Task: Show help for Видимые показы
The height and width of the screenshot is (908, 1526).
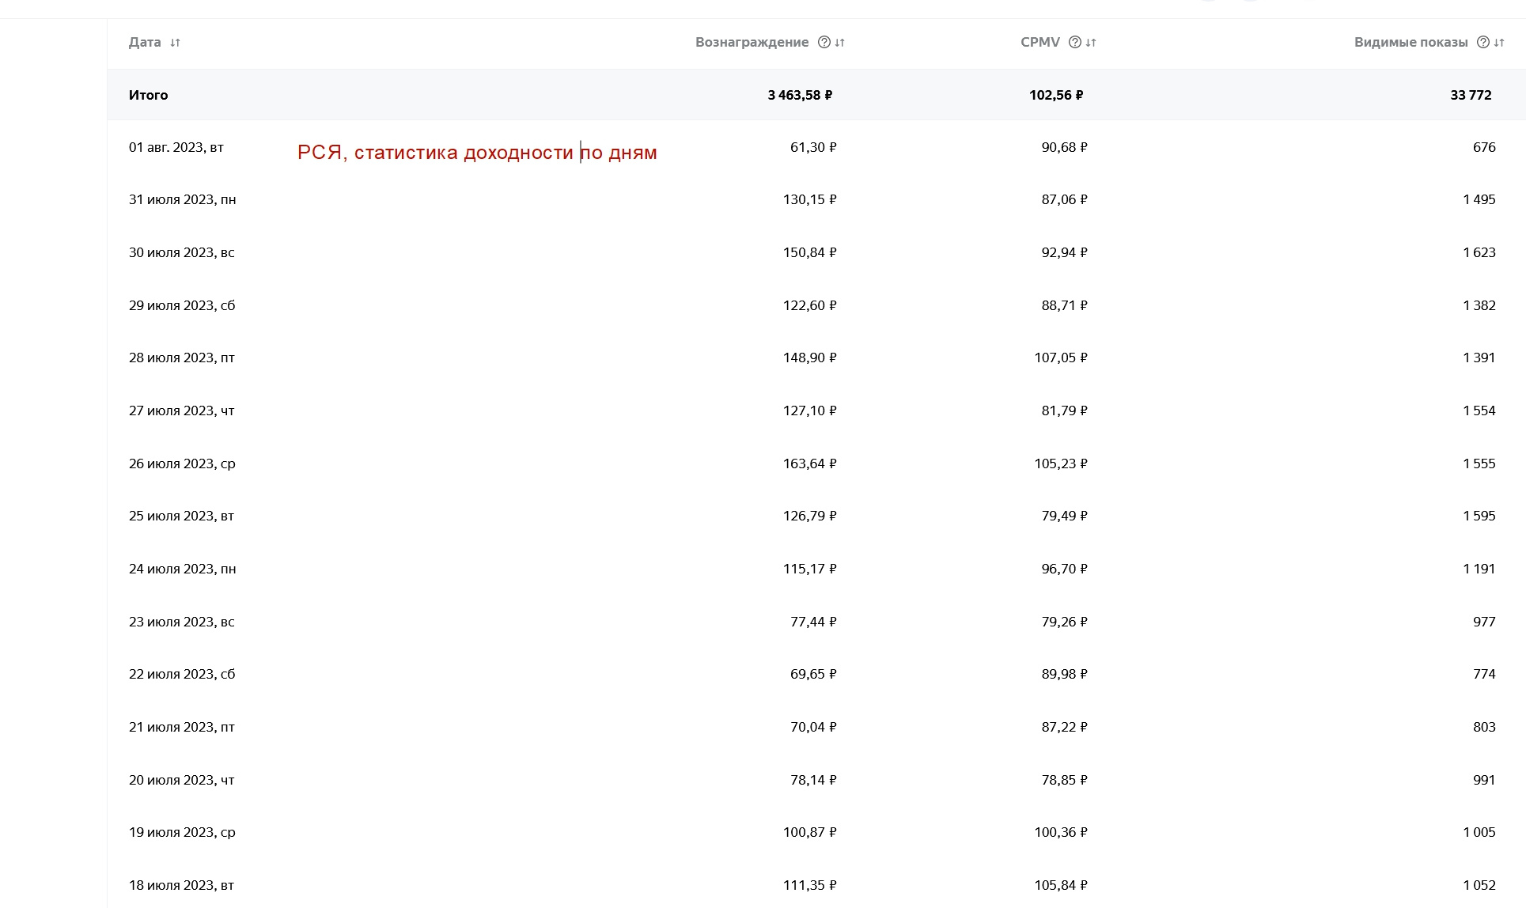Action: point(1482,42)
